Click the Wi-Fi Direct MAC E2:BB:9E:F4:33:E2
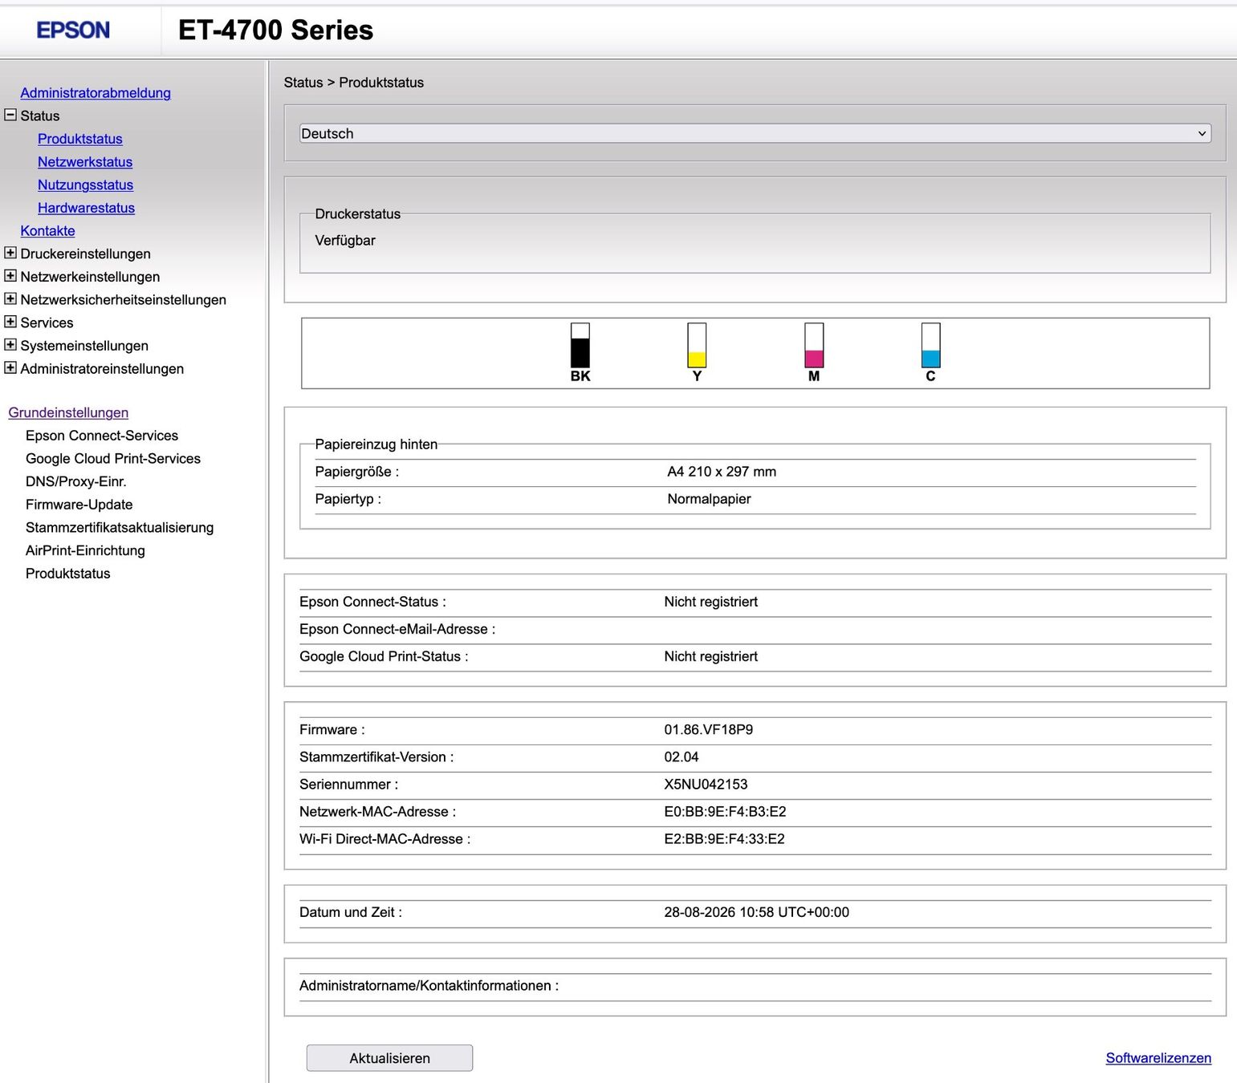1237x1083 pixels. point(724,839)
